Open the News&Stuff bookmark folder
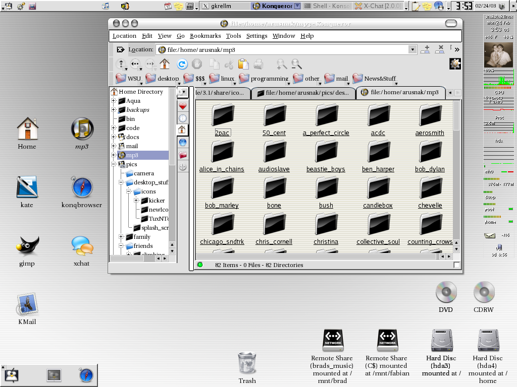The width and height of the screenshot is (517, 387). pyautogui.click(x=374, y=78)
